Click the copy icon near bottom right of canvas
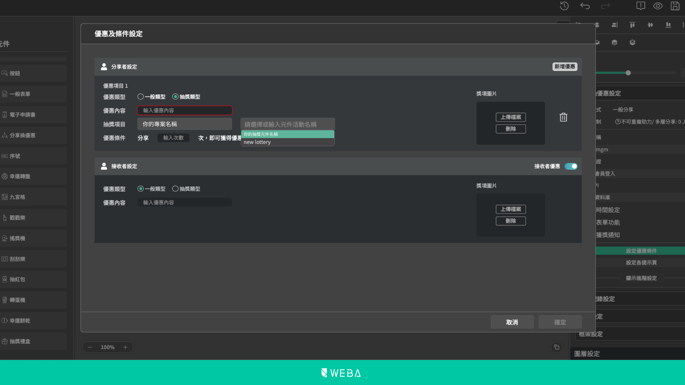The width and height of the screenshot is (685, 385). tap(557, 347)
